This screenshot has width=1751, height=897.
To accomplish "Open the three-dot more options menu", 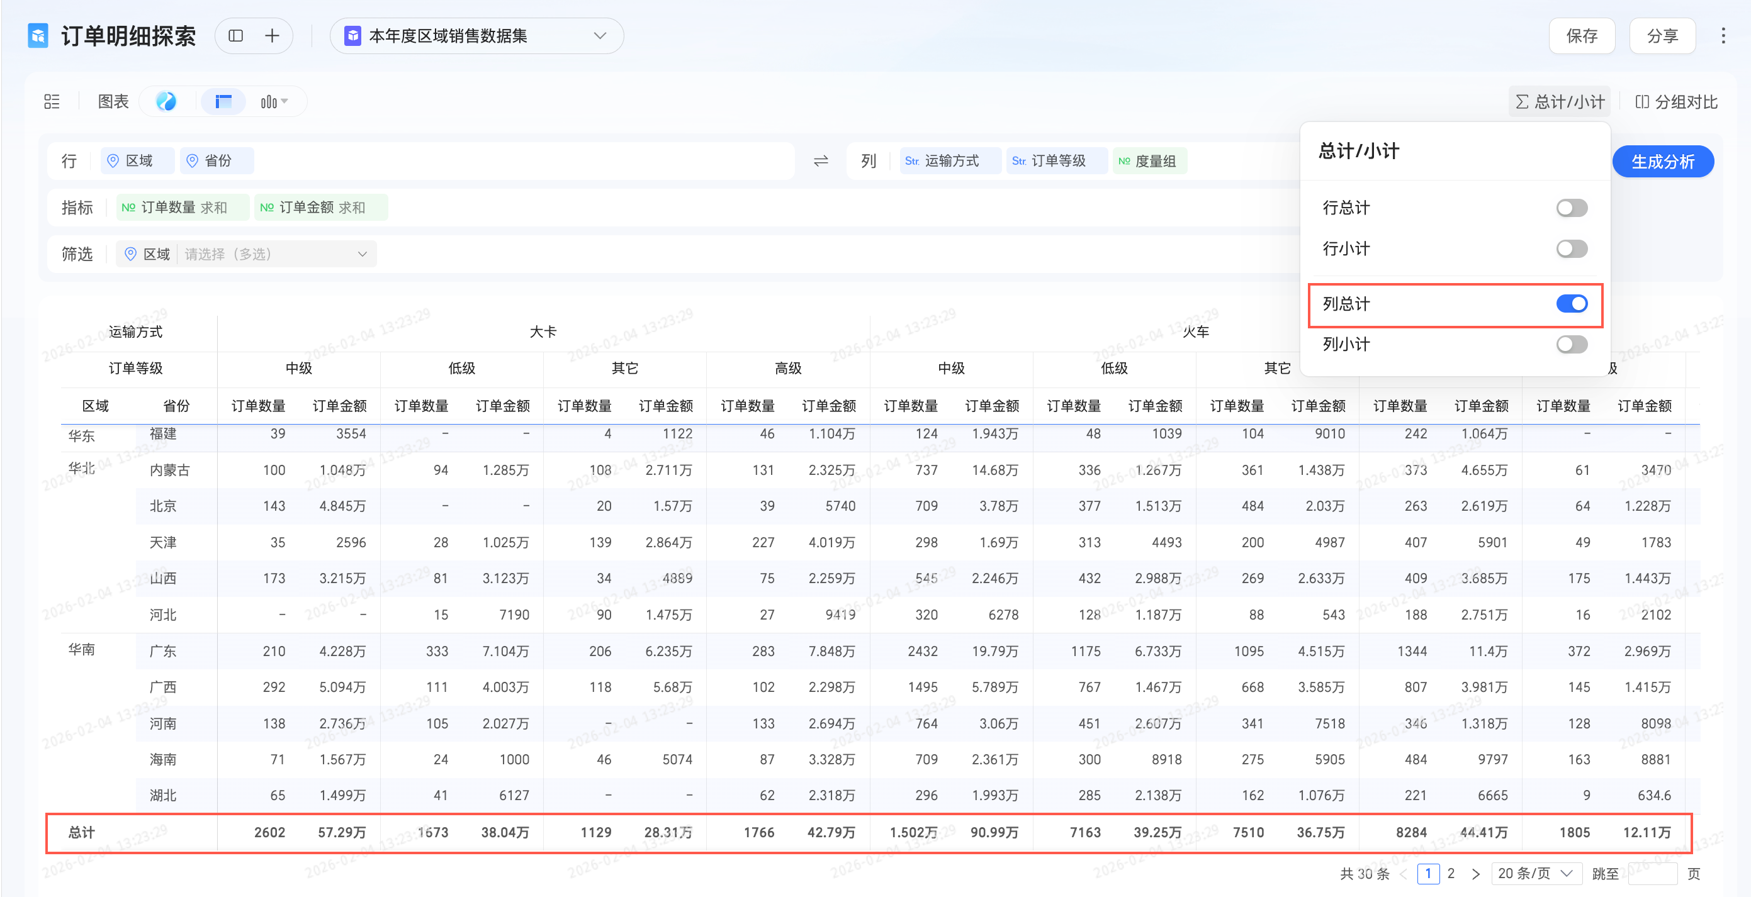I will click(x=1723, y=36).
